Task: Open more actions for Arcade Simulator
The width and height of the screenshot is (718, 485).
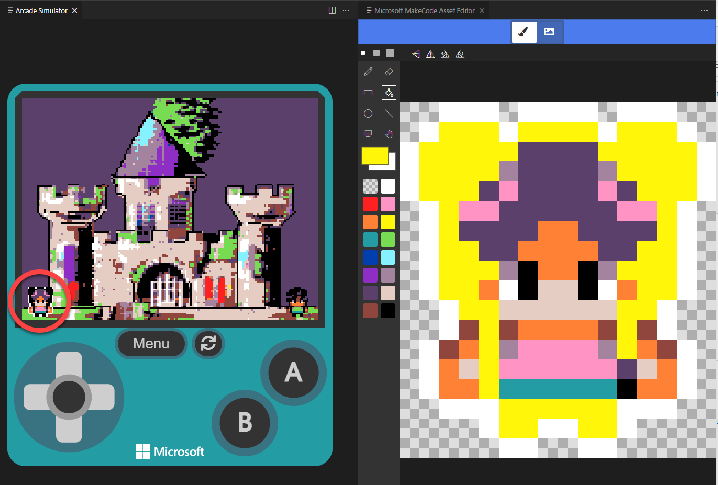Action: tap(346, 10)
